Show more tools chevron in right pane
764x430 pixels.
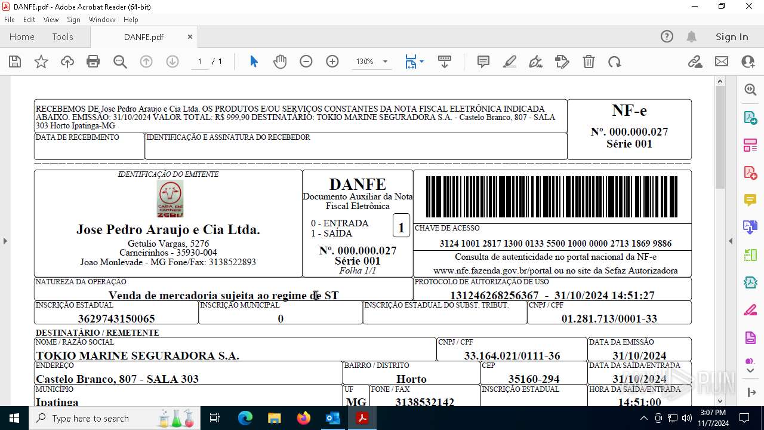coord(750,371)
